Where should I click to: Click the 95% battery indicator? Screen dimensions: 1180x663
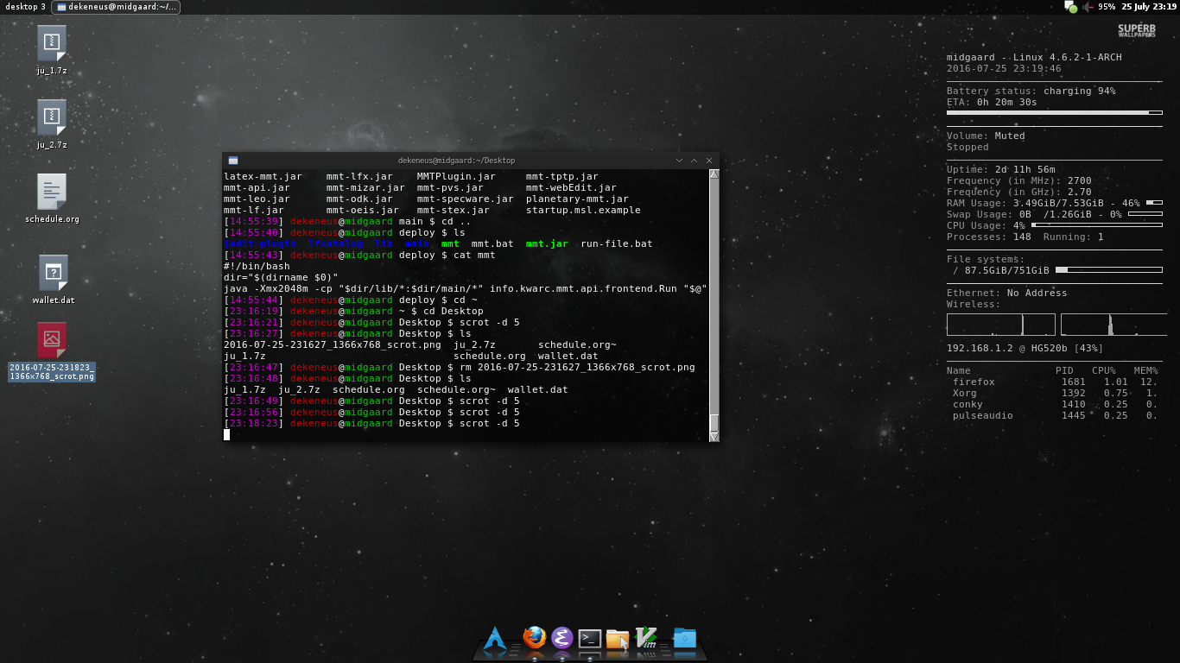(x=1107, y=6)
